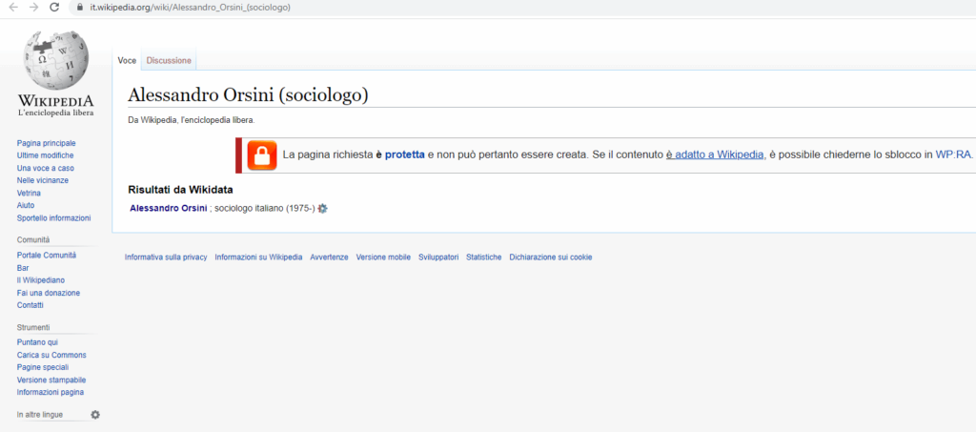This screenshot has width=976, height=432.
Task: Click the Comunità section heading
Action: (33, 239)
